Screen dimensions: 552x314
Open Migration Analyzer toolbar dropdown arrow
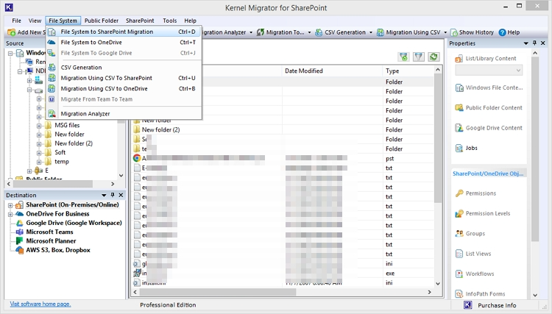[251, 32]
